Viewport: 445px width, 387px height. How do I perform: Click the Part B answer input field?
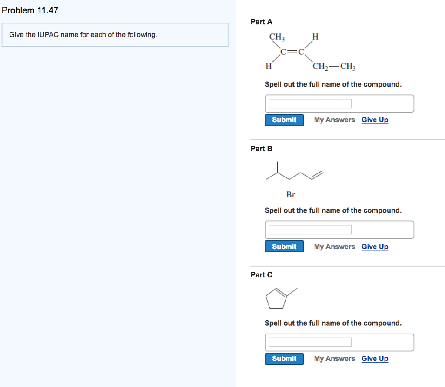(310, 230)
